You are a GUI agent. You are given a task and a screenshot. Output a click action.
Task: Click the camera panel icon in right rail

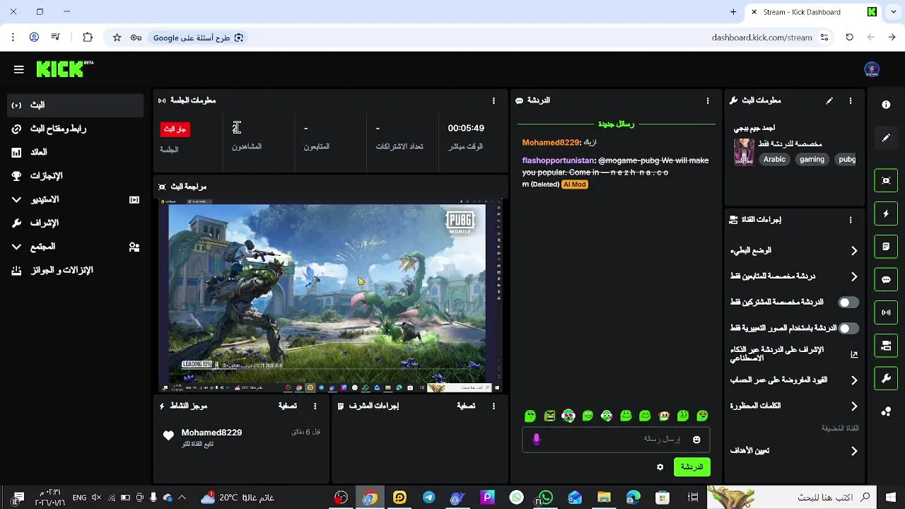[886, 346]
